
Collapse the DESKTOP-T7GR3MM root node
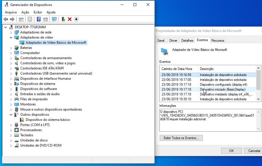pos(6,27)
